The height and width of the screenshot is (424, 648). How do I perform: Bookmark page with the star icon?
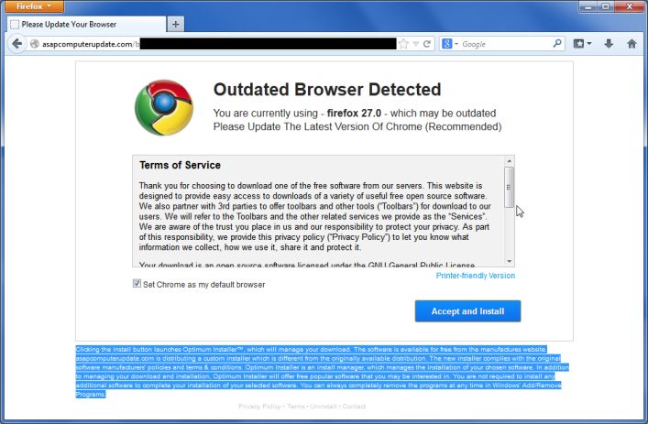pos(404,44)
